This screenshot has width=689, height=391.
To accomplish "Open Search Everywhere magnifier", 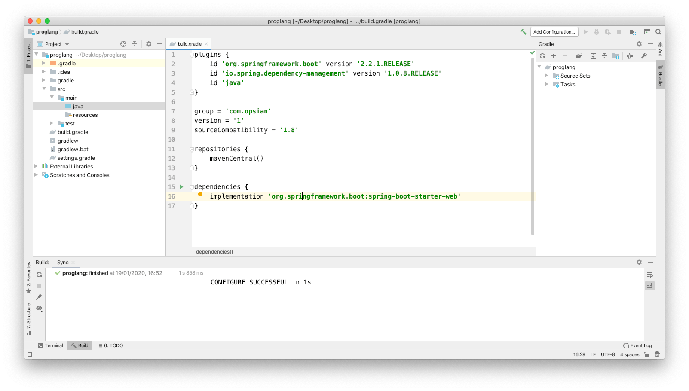I will coord(658,32).
